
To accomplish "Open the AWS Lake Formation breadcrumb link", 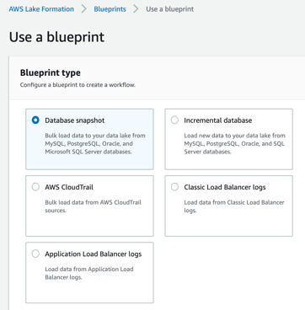I will 41,9.
